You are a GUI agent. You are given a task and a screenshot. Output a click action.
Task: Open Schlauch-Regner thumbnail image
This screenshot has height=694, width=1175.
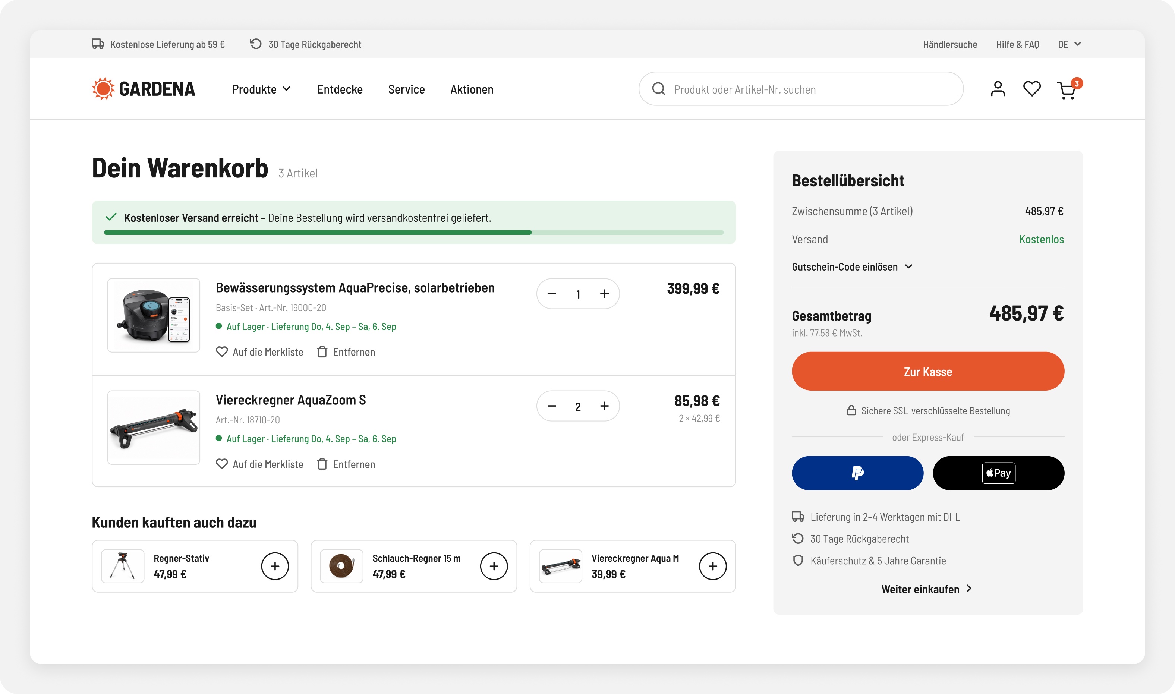click(341, 566)
